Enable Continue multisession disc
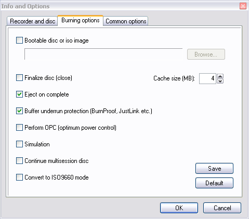Image resolution: width=249 pixels, height=219 pixels. tap(19, 161)
